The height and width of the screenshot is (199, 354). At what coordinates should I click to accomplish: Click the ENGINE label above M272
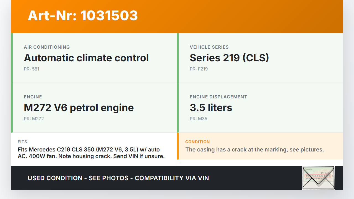(x=33, y=97)
